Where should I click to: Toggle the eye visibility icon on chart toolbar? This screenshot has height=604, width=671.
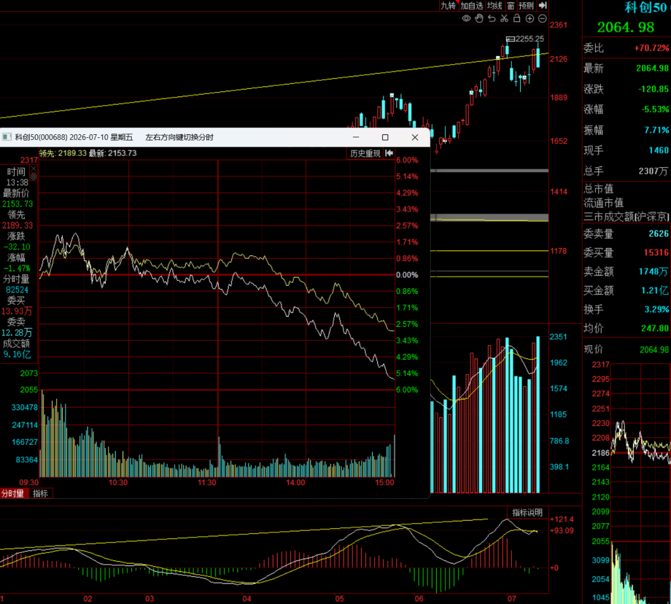coord(467,19)
